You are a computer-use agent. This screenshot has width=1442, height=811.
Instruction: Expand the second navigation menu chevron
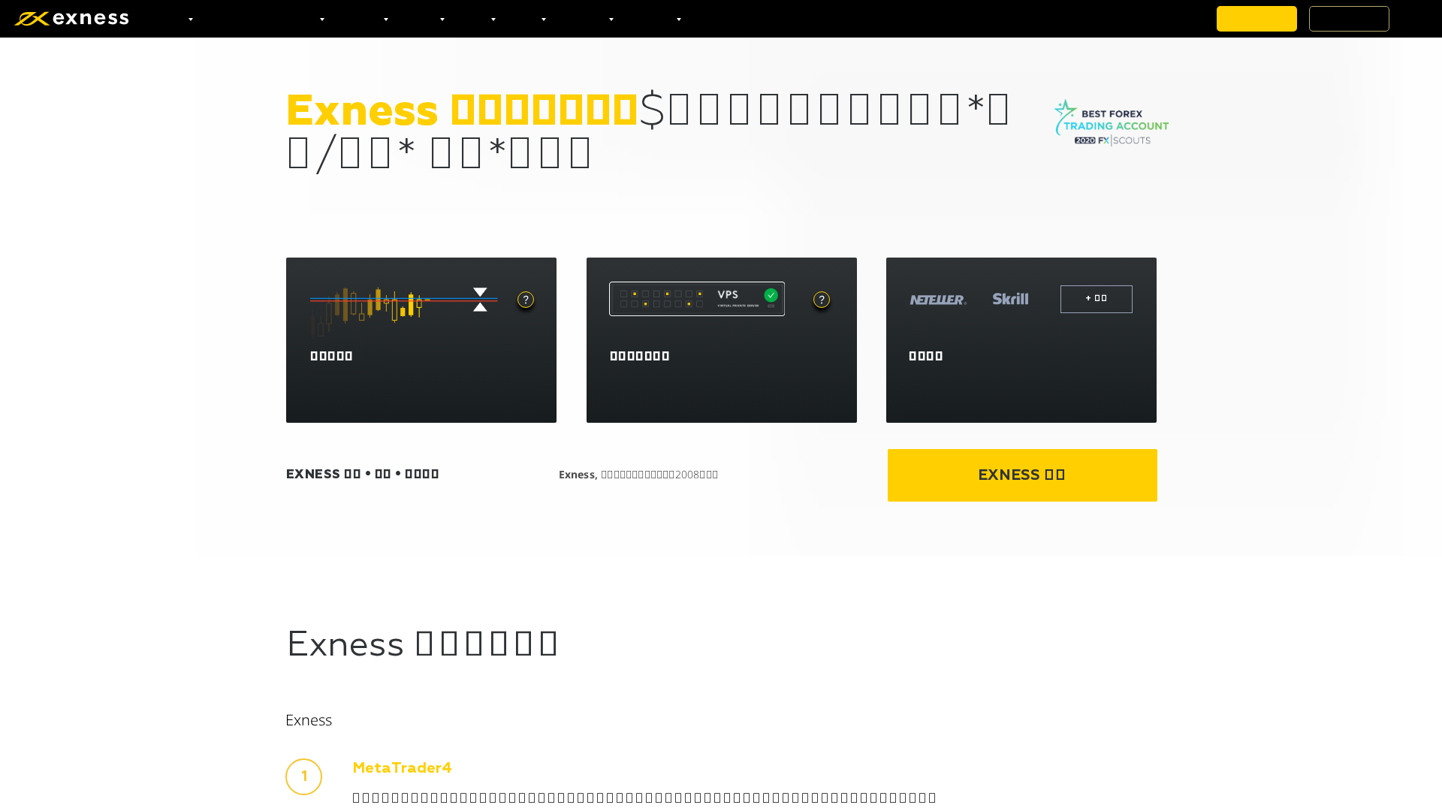[x=322, y=19]
